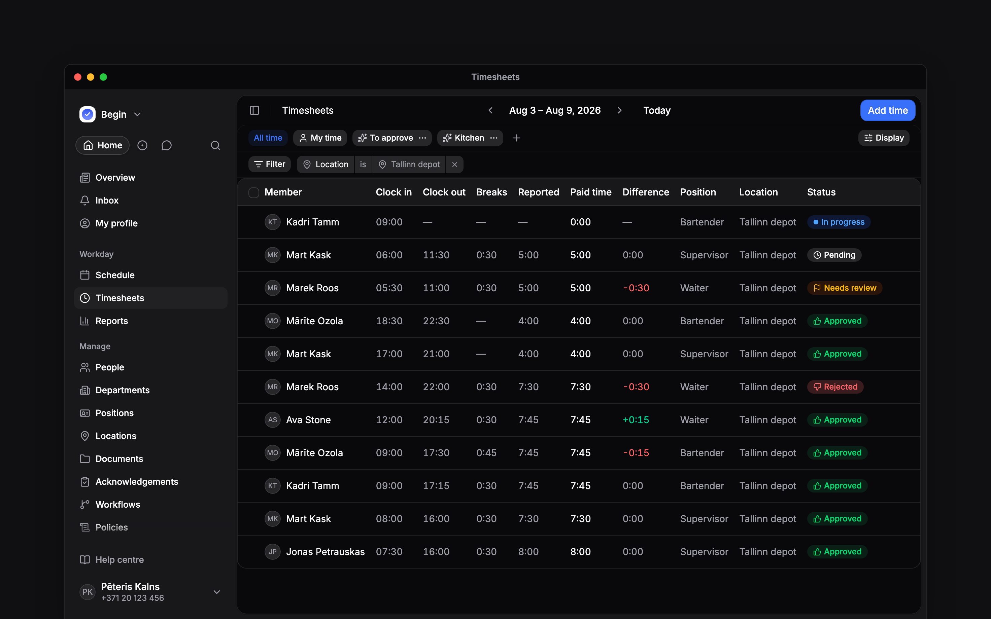Open the Reports page
Image resolution: width=991 pixels, height=619 pixels.
(151, 321)
